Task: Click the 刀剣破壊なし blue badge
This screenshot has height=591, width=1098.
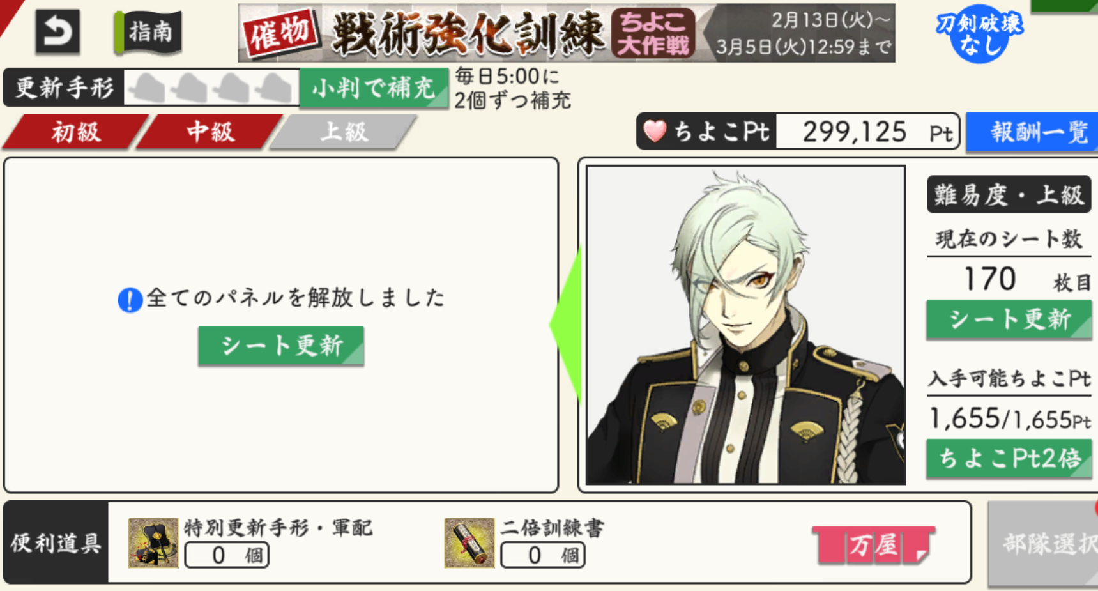Action: tap(979, 33)
